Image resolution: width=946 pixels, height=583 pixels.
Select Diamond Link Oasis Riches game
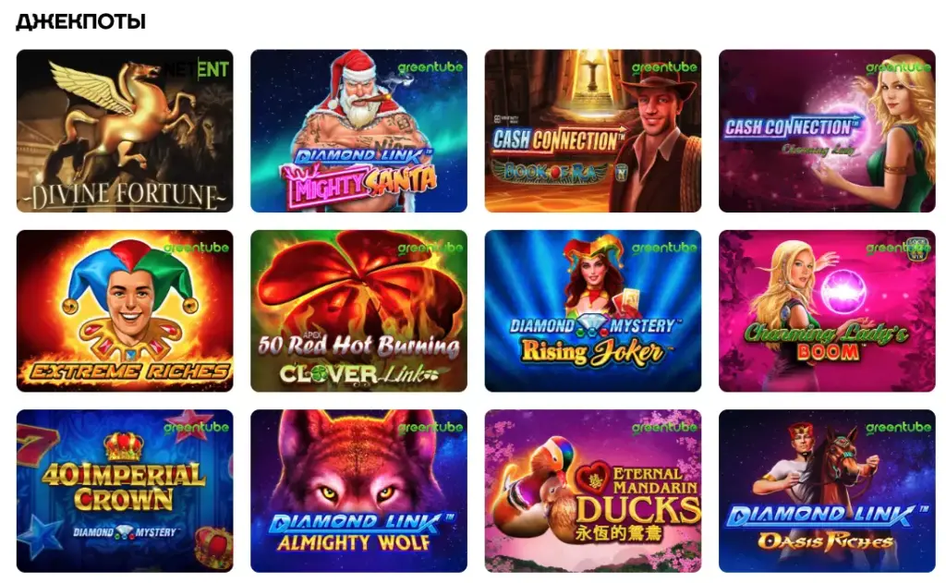[827, 492]
